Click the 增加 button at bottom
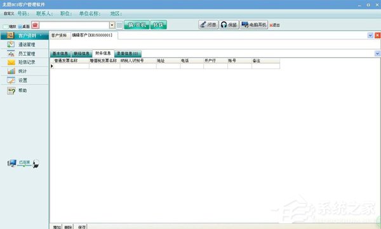The image size is (381, 229). [57, 227]
